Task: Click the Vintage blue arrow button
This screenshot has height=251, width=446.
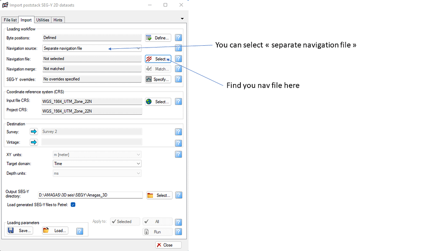Action: (34, 142)
